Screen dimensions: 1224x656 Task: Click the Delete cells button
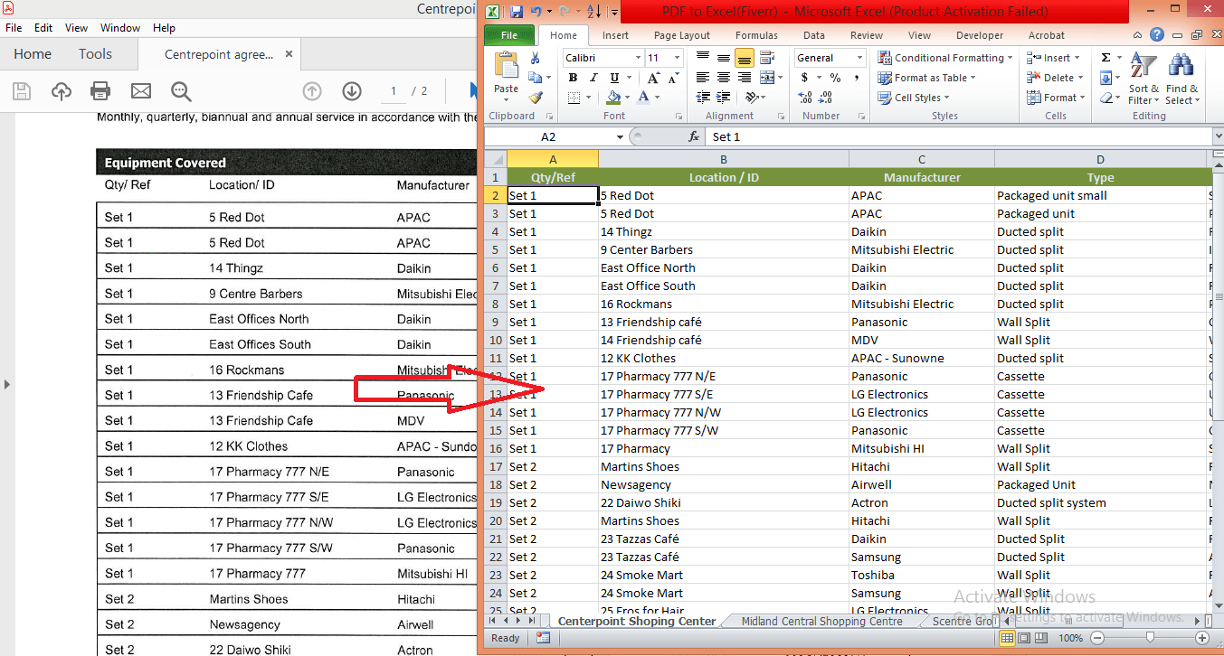coord(1055,78)
